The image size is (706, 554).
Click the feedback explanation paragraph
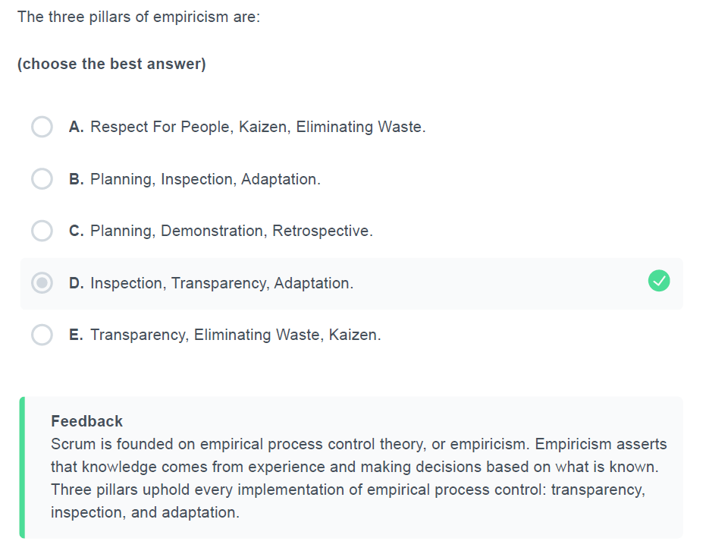(x=359, y=478)
